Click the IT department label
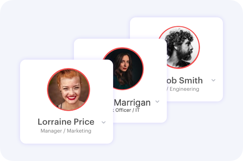The image size is (243, 161). tap(137, 110)
